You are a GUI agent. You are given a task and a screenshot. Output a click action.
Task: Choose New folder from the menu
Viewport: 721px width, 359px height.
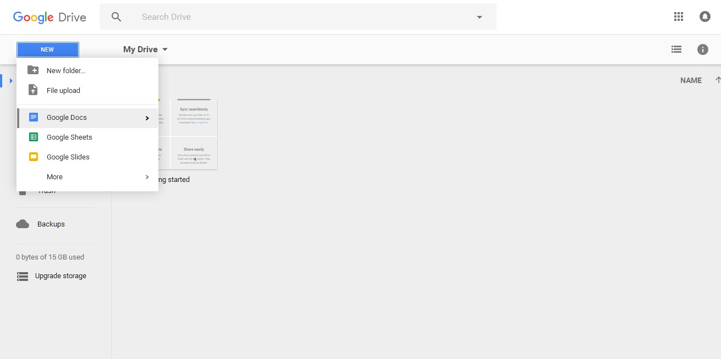point(87,70)
